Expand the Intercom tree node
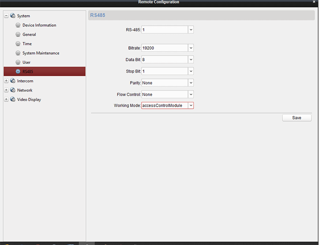Image resolution: width=319 pixels, height=245 pixels. click(x=6, y=81)
